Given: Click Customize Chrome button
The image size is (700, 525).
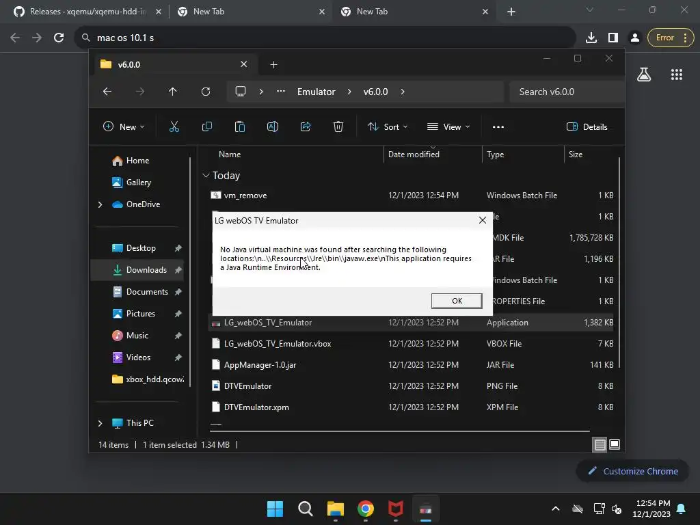Looking at the screenshot, I should click(x=632, y=471).
